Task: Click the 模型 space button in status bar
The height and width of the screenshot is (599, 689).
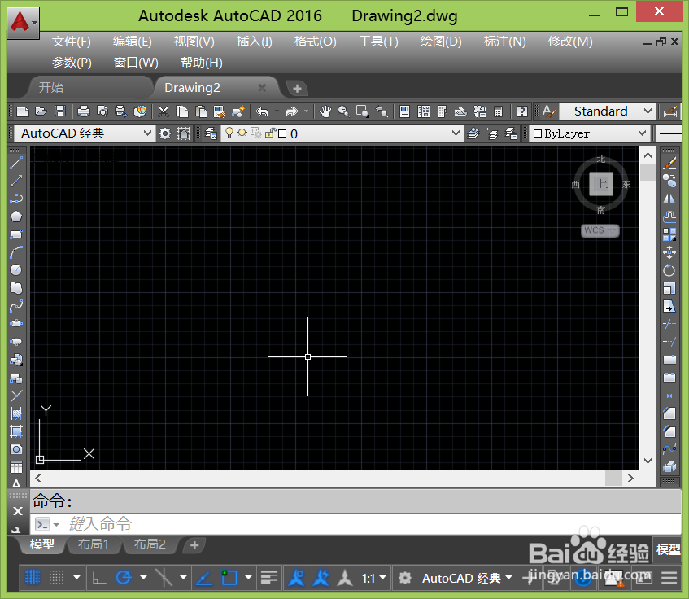Action: pos(669,549)
